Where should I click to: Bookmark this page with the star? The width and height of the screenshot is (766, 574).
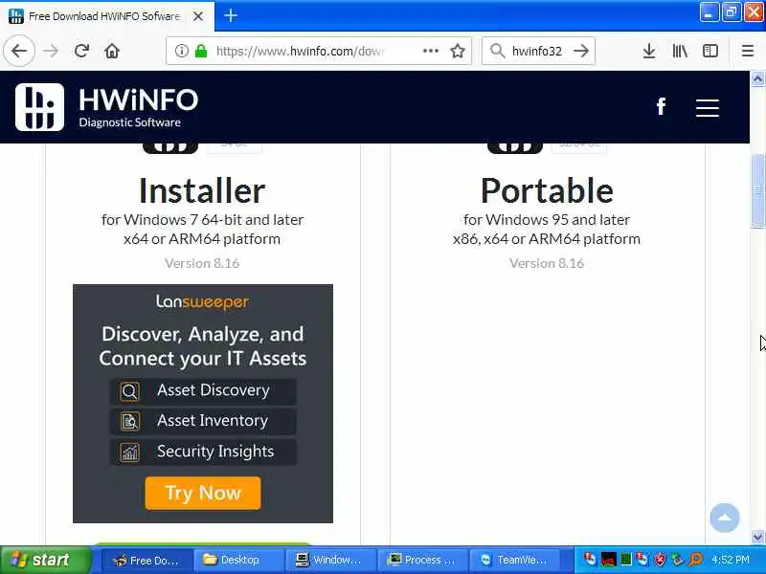pyautogui.click(x=458, y=51)
